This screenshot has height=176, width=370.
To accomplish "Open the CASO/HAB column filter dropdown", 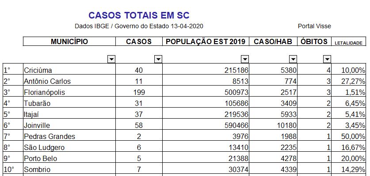I will pyautogui.click(x=293, y=59).
